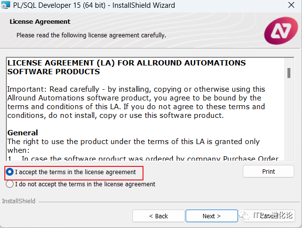Click the InstallShield label at bottom left
This screenshot has height=228, width=302.
click(19, 201)
